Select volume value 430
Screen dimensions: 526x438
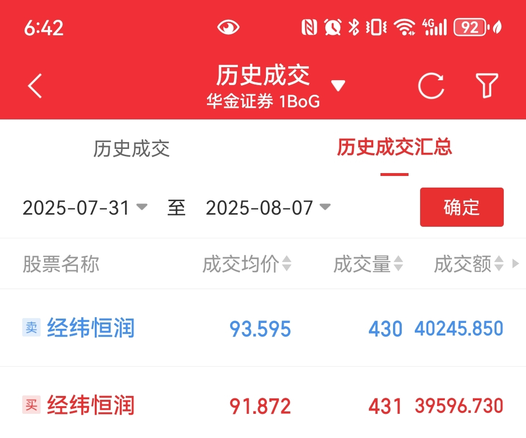(x=385, y=329)
